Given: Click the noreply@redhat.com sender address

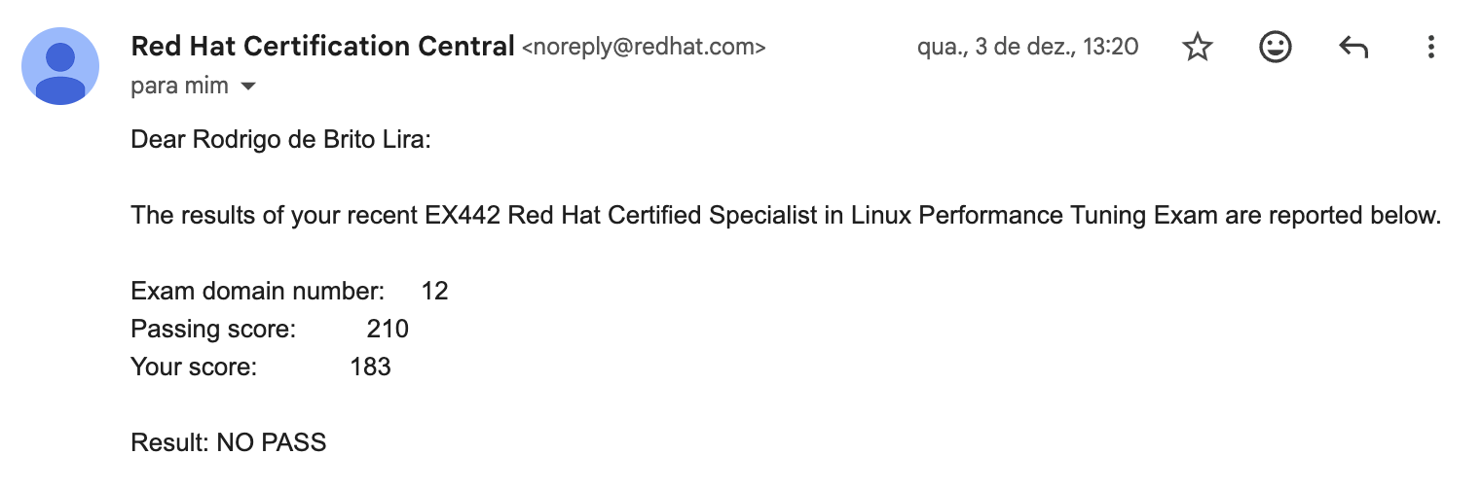Looking at the screenshot, I should (x=644, y=47).
